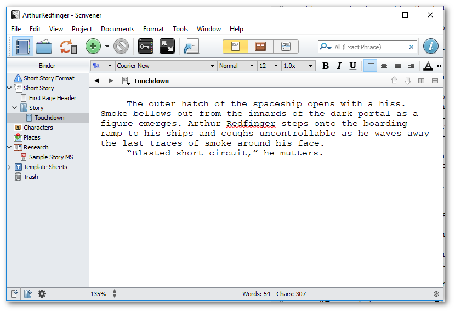Click the Trash/No entry toolbar icon
The width and height of the screenshot is (455, 312).
click(x=121, y=47)
